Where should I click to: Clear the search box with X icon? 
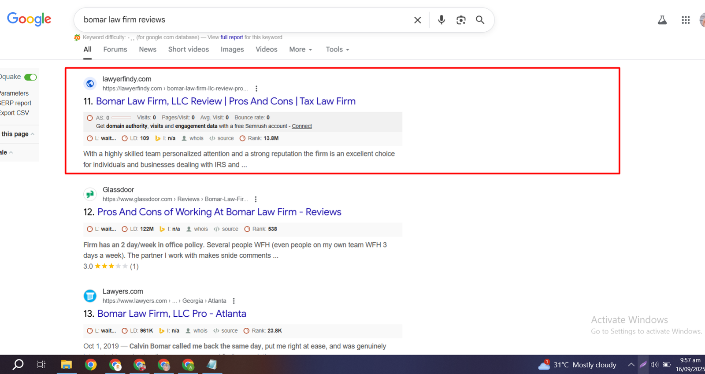tap(417, 20)
